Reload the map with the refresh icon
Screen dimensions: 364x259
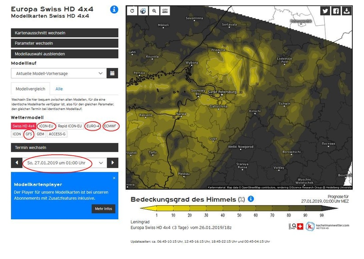click(132, 11)
